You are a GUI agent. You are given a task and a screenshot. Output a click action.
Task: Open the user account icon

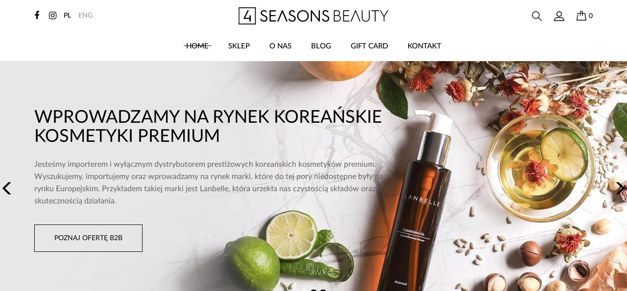click(559, 16)
